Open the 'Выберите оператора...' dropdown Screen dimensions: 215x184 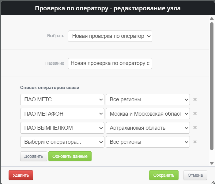click(x=62, y=142)
